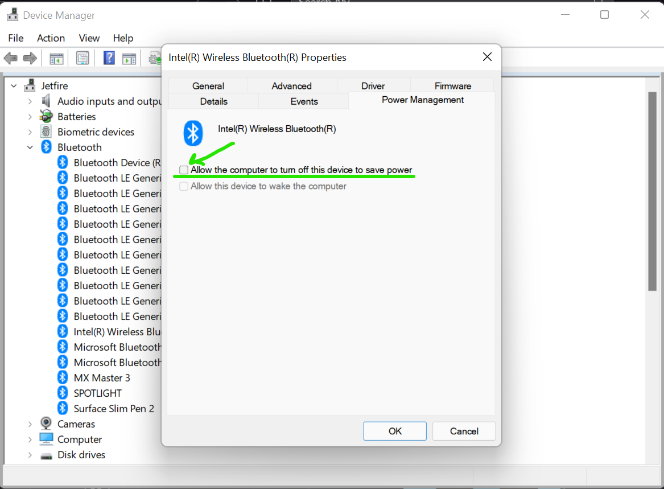The height and width of the screenshot is (489, 664).
Task: Click the blue Help question mark icon
Action: (109, 57)
